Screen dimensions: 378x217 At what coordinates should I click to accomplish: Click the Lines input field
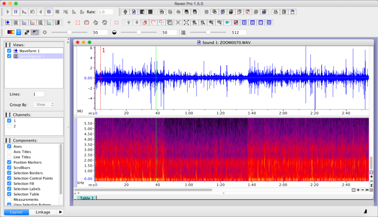point(38,94)
